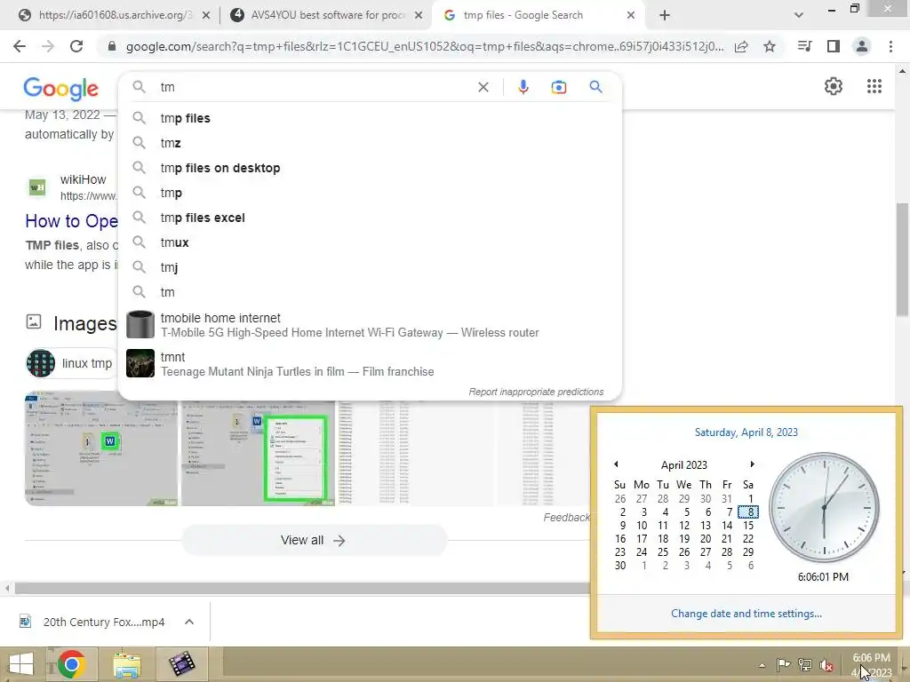The height and width of the screenshot is (682, 910).
Task: Click the horizontal scrollbar at page bottom
Action: [302, 588]
